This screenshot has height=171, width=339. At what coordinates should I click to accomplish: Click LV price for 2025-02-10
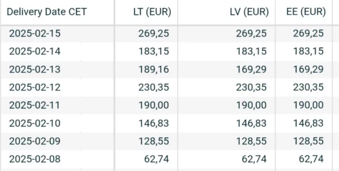[x=252, y=124]
